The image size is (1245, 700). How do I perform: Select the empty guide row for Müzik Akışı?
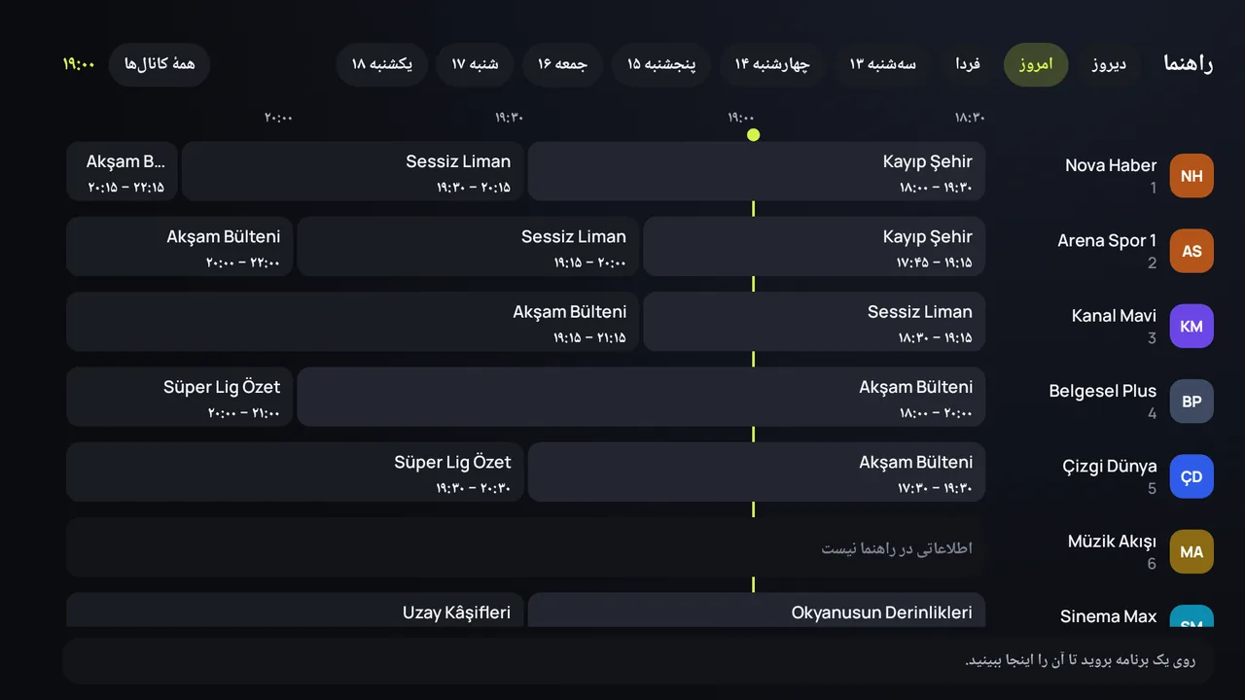[525, 547]
